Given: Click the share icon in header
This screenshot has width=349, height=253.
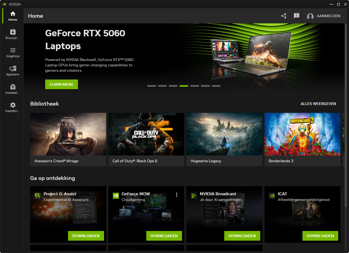Looking at the screenshot, I should point(284,16).
